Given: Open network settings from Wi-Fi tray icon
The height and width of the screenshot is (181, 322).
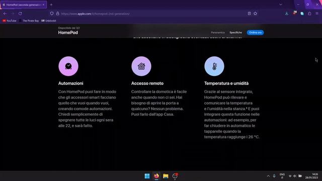Looking at the screenshot, I should pyautogui.click(x=290, y=176).
